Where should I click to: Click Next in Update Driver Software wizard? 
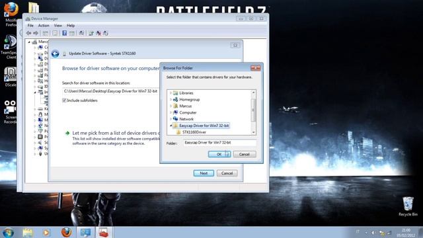[204, 173]
